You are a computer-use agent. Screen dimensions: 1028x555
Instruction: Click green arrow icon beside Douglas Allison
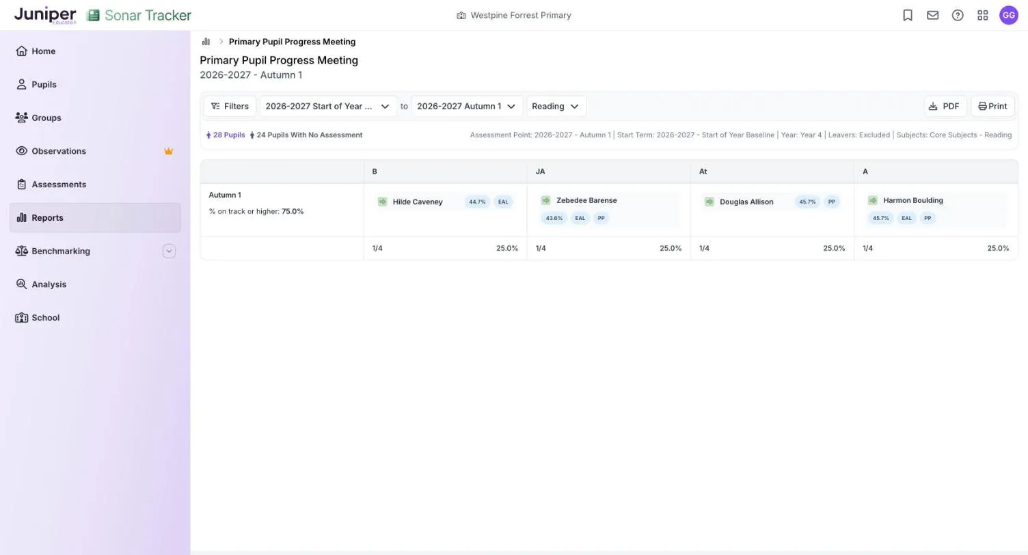(x=709, y=202)
